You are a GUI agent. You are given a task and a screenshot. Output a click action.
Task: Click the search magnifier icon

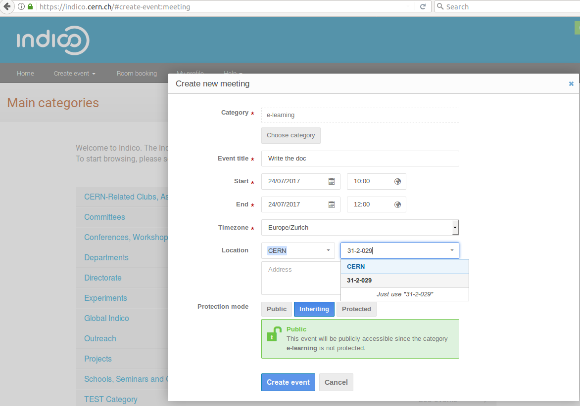pyautogui.click(x=440, y=6)
